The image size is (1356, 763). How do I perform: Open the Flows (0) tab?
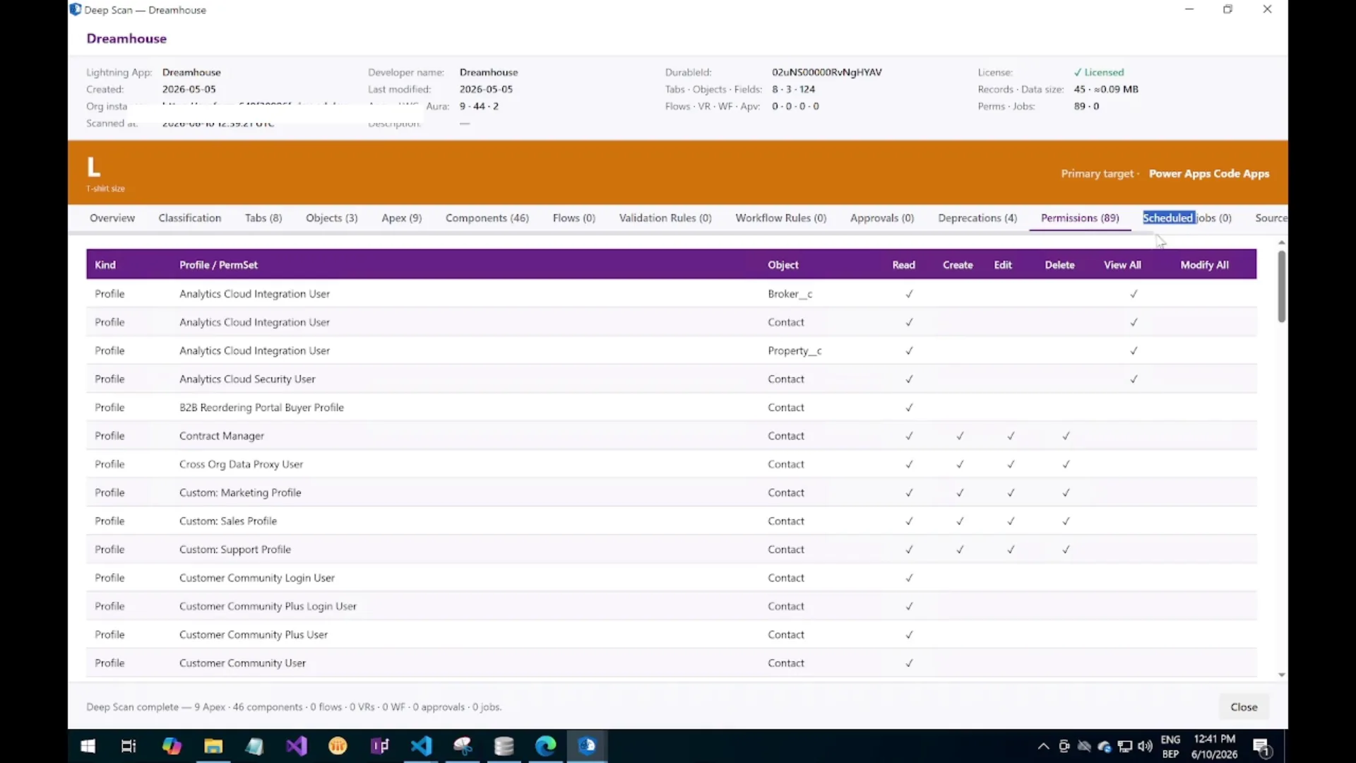click(574, 218)
